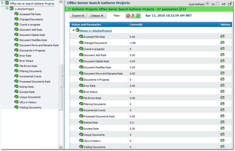
Task: Open history chart for Processed Documents Rate
Action: pyautogui.click(x=222, y=116)
